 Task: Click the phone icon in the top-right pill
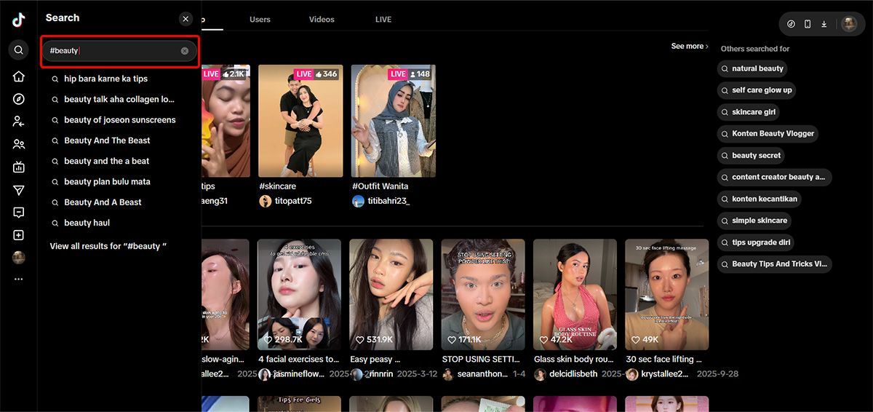coord(808,24)
